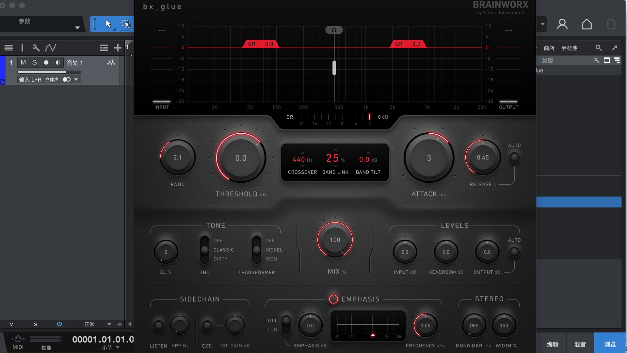The image size is (627, 353).
Task: Open dropdown arrow left of account icon
Action: click(542, 24)
